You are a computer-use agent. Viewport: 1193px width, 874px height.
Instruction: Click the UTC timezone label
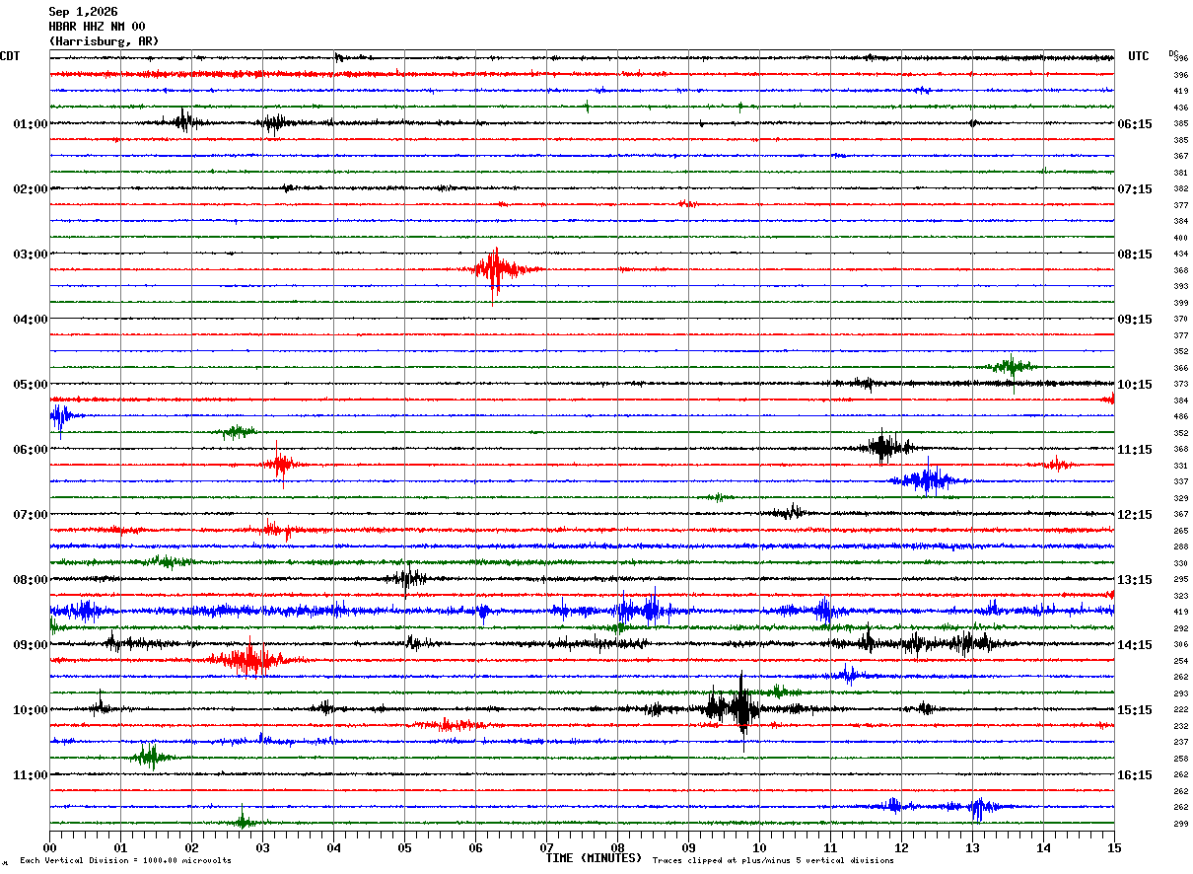pos(1139,56)
